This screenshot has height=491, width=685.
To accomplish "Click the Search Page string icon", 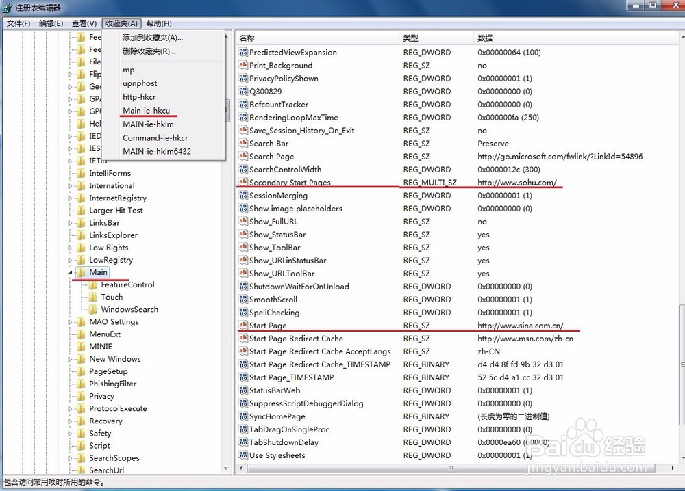I will point(243,156).
